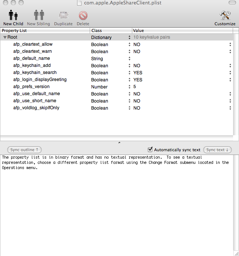Select the afp_cleartext_allow key

pyautogui.click(x=33, y=44)
